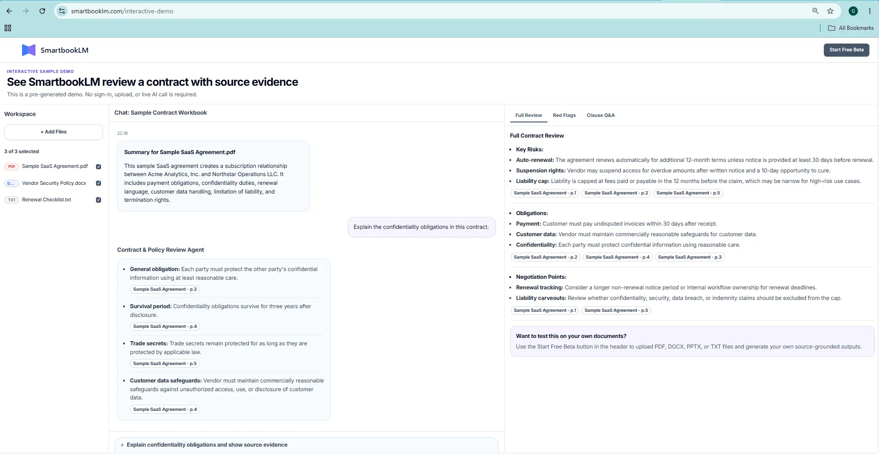The width and height of the screenshot is (879, 454).
Task: Open Key Risks citation Sample SaaS Agreement p.5
Action: pyautogui.click(x=688, y=193)
